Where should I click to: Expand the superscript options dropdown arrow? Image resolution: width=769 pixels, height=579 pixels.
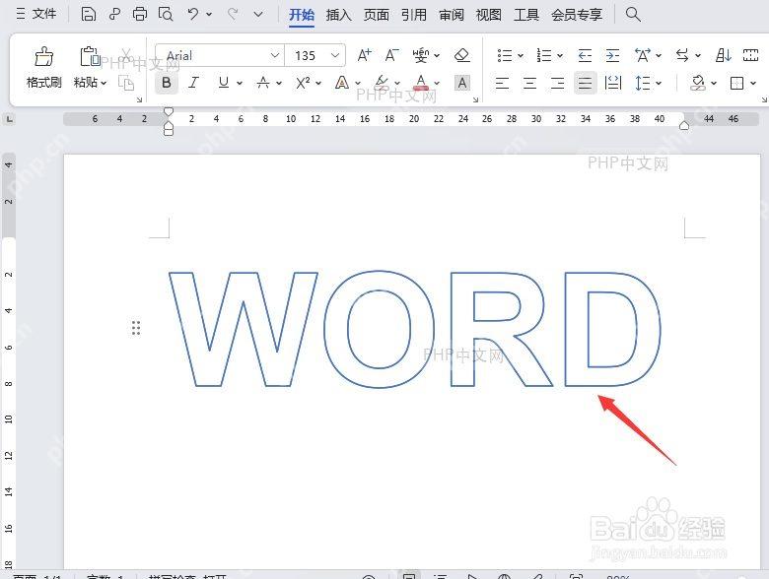click(x=318, y=84)
